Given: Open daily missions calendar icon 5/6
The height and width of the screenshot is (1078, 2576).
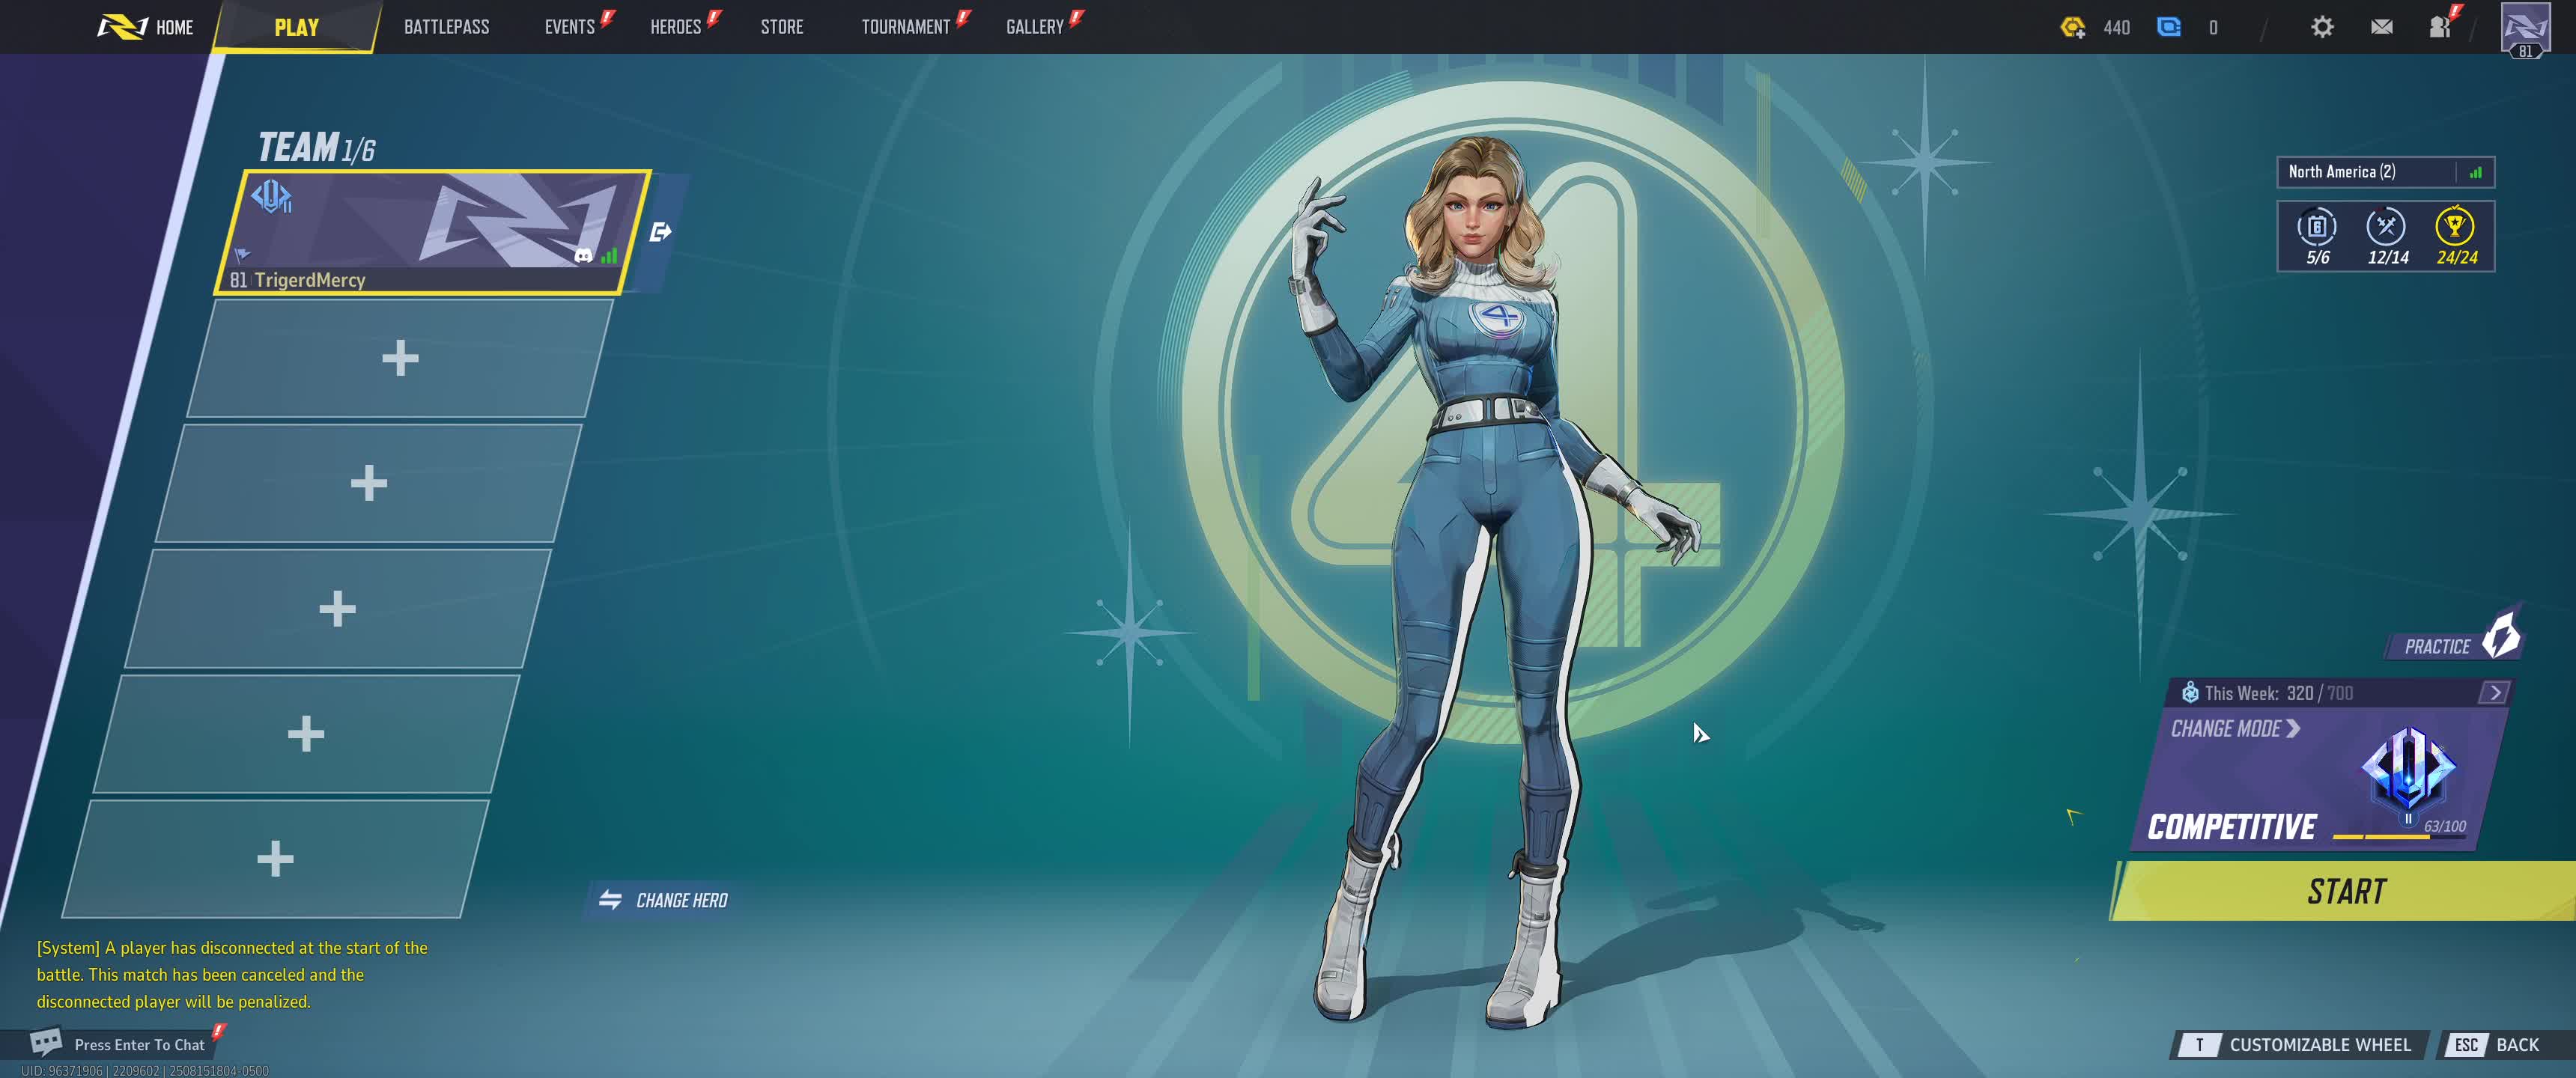Looking at the screenshot, I should click(2317, 236).
